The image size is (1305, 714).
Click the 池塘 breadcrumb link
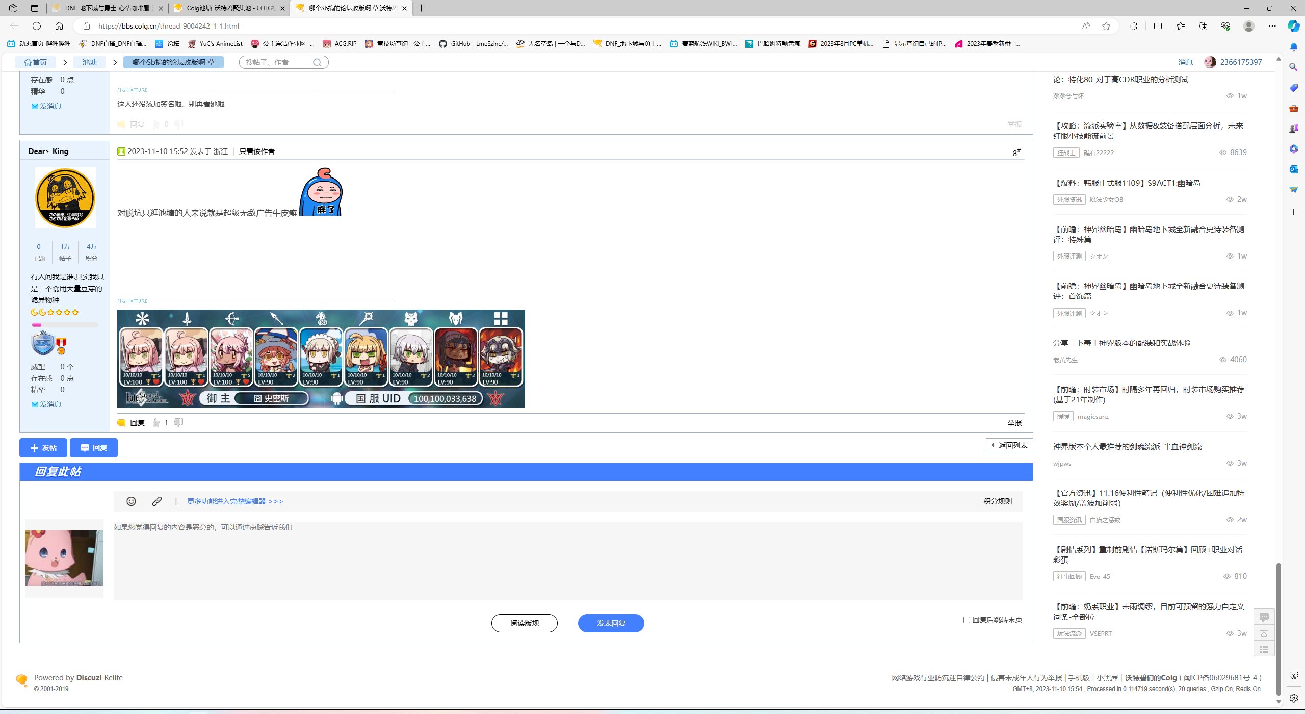point(90,62)
